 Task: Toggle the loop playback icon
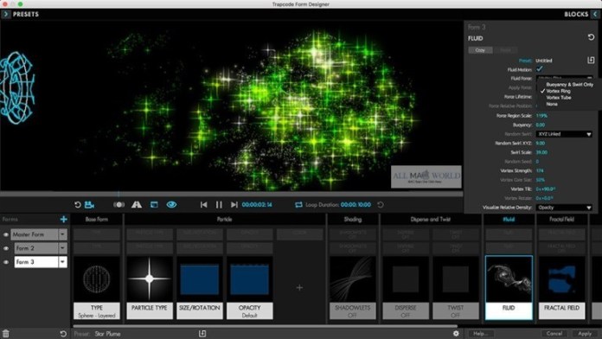point(298,205)
